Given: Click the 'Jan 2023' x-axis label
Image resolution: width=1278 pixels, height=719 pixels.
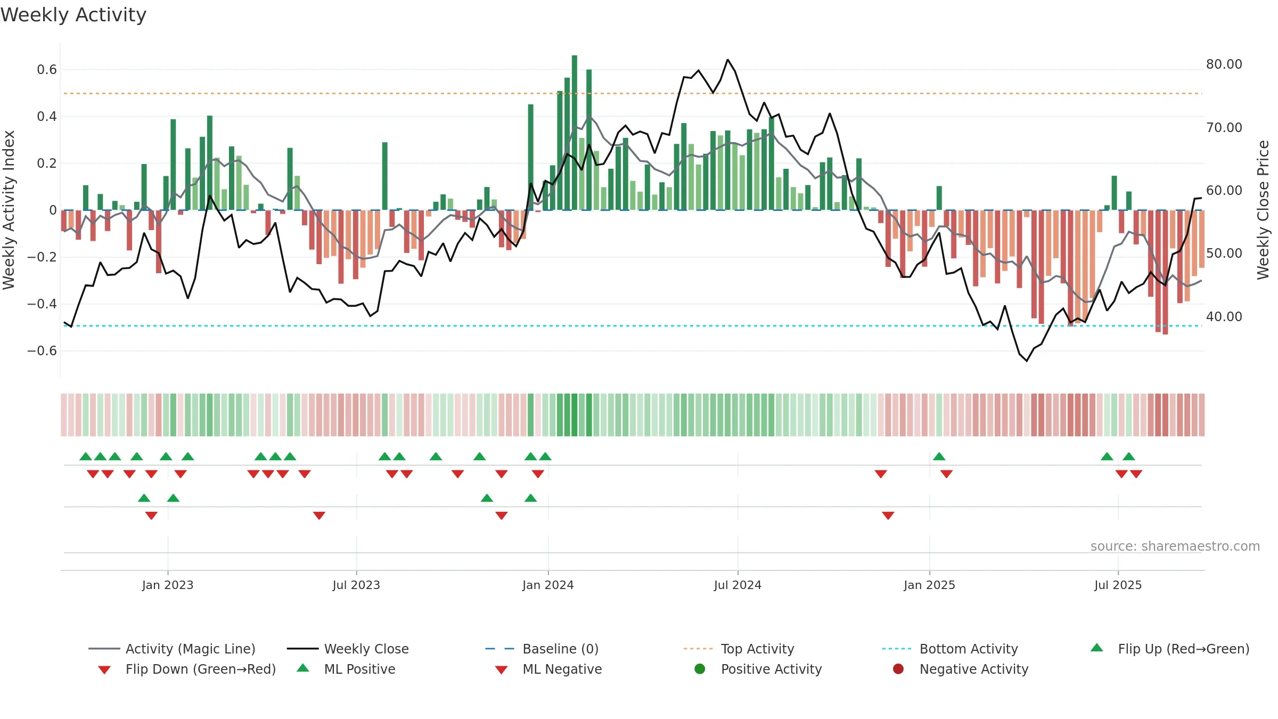Looking at the screenshot, I should pos(168,585).
